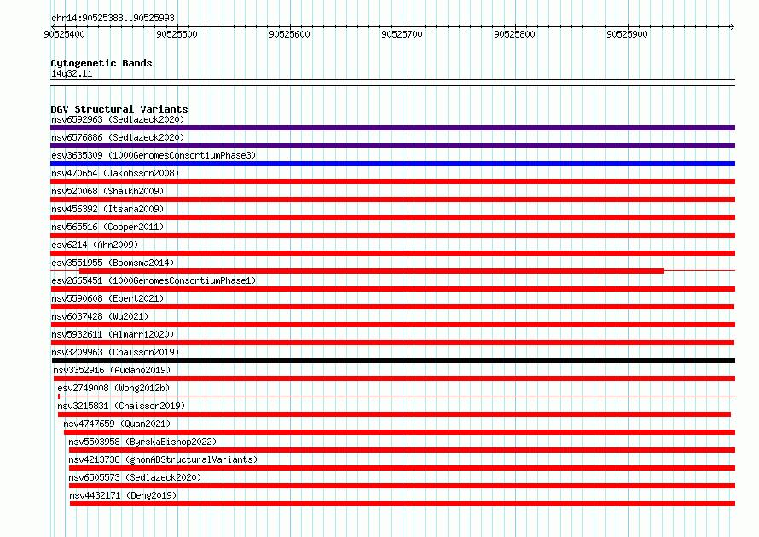The width and height of the screenshot is (759, 537).
Task: Click the nsv6592963 (Sedlazeck2020) variant label
Action: pyautogui.click(x=118, y=119)
